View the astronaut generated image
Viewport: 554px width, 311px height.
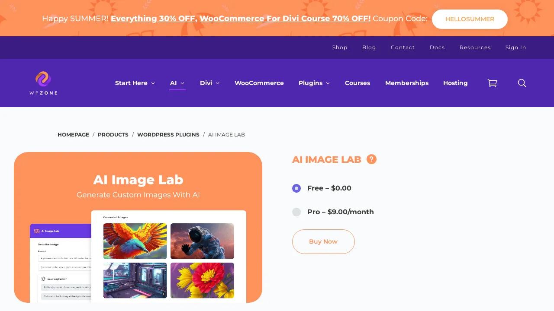(x=202, y=241)
